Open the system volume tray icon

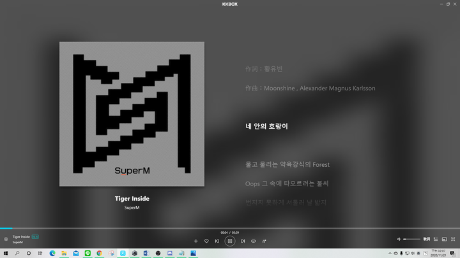pos(413,254)
